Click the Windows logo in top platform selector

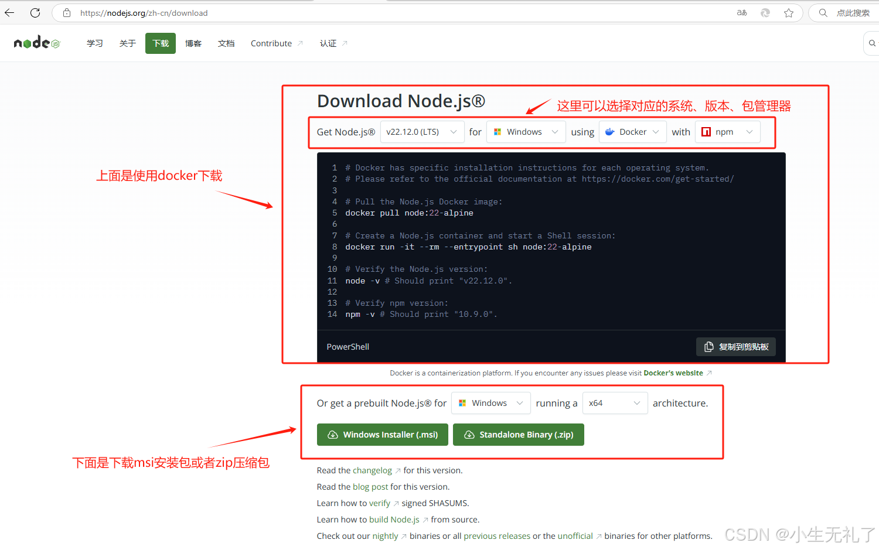point(498,132)
